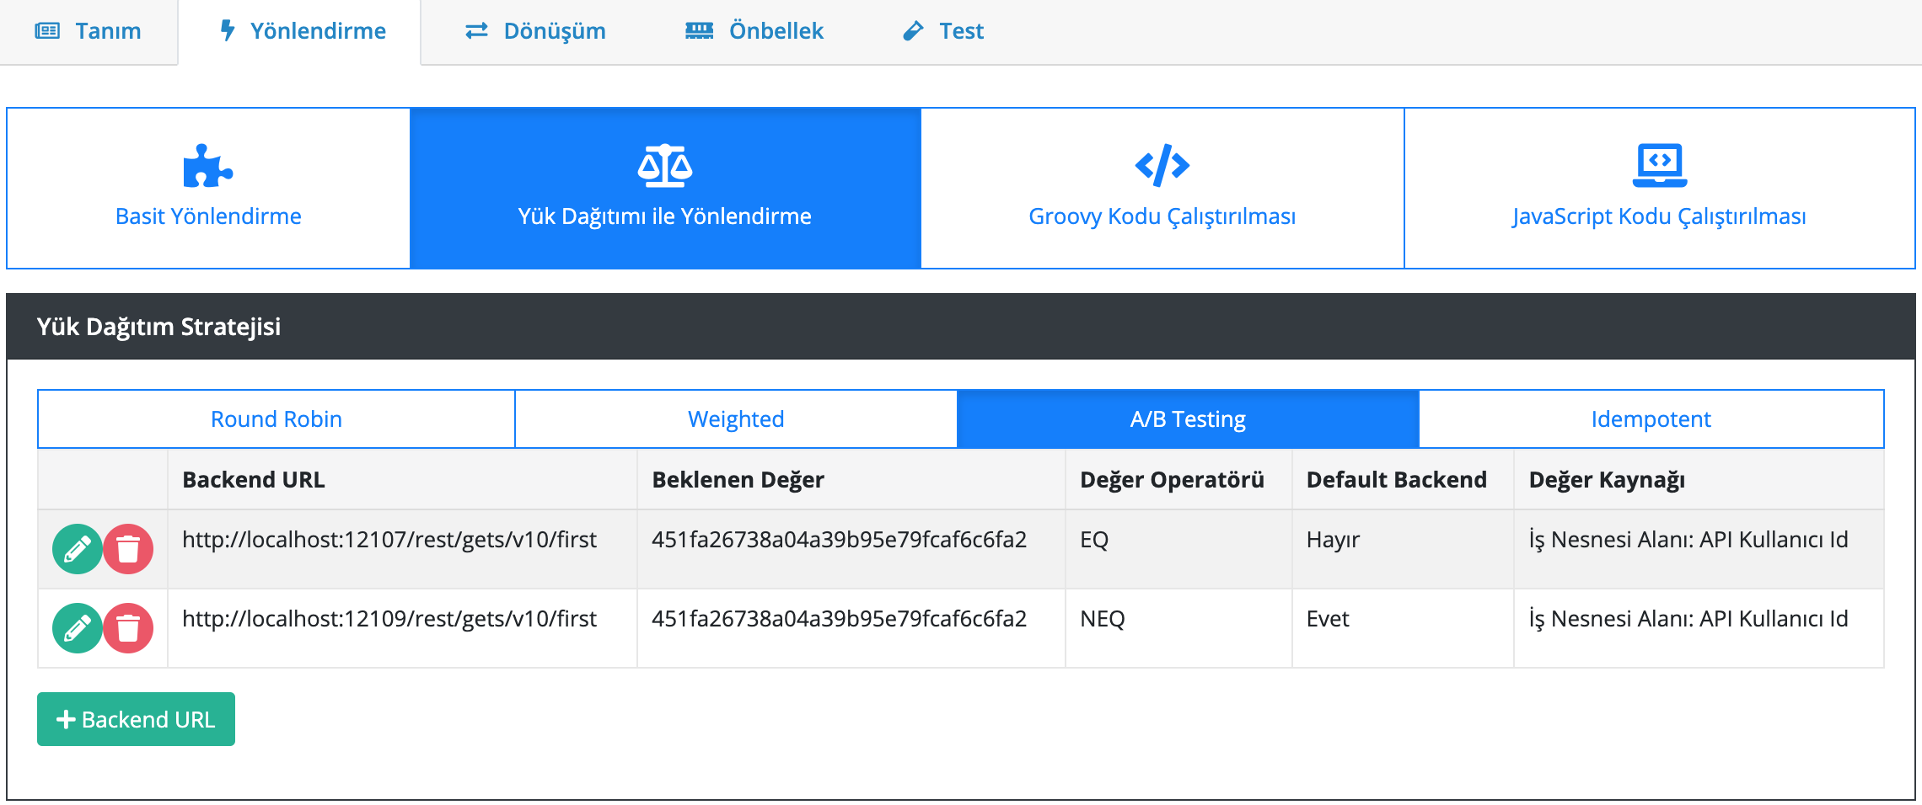Click the Yönlendirme lightning bolt icon

click(227, 30)
